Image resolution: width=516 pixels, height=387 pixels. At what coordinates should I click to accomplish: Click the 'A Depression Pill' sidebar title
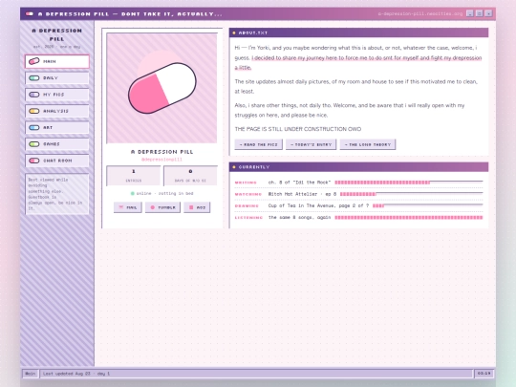pyautogui.click(x=57, y=34)
